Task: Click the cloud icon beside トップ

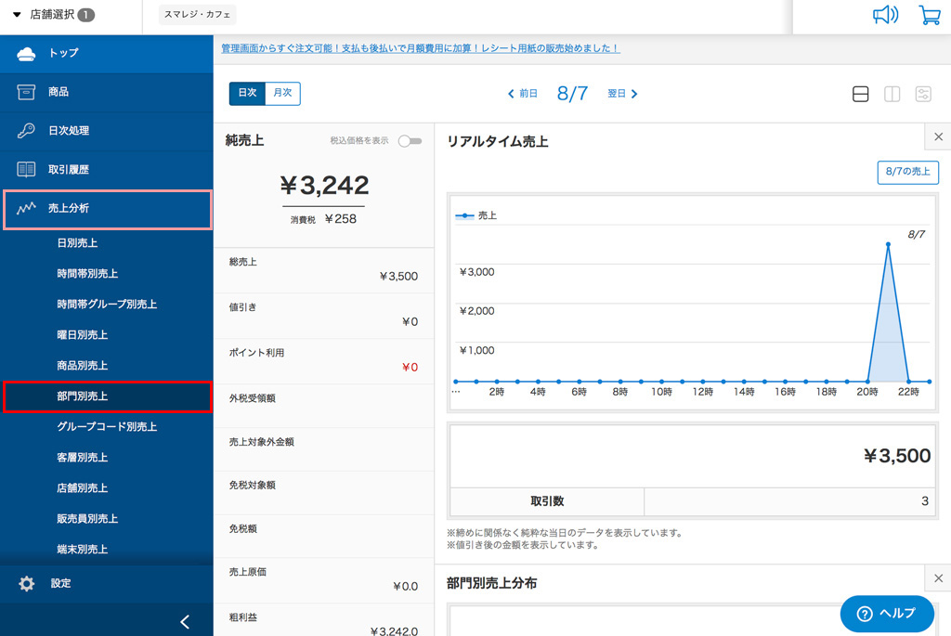Action: click(26, 53)
